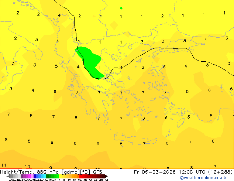Pick the bright red swatch in the legend

pos(80,176)
